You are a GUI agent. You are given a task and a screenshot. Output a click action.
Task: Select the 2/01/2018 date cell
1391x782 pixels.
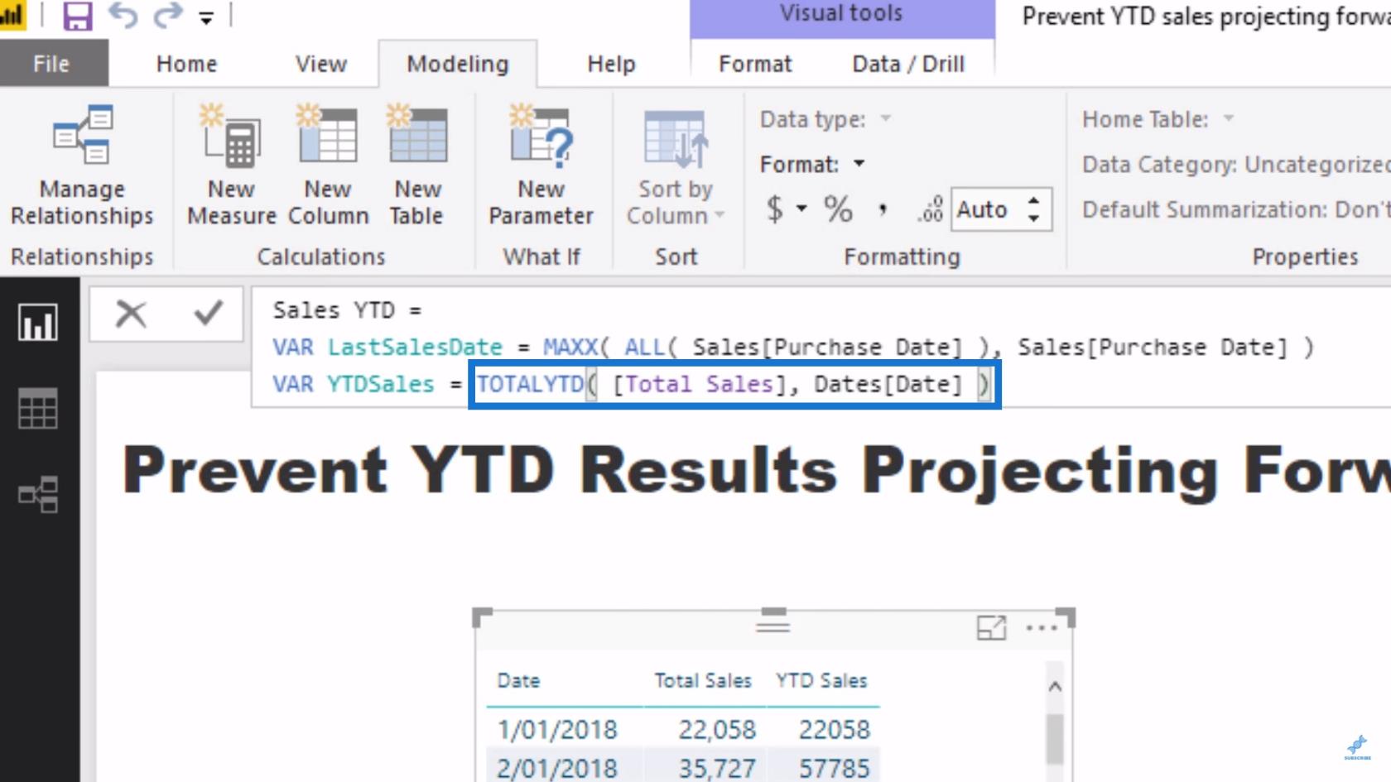click(x=557, y=768)
